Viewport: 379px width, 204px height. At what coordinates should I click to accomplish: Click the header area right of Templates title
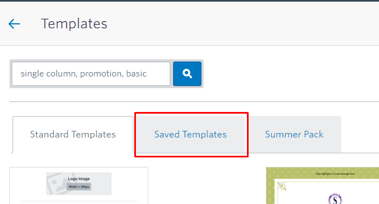pyautogui.click(x=242, y=24)
